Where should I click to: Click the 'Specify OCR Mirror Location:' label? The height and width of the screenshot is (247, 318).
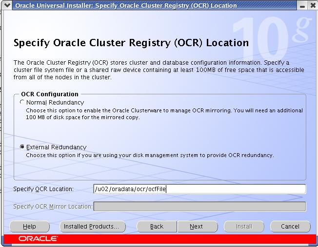click(x=53, y=207)
